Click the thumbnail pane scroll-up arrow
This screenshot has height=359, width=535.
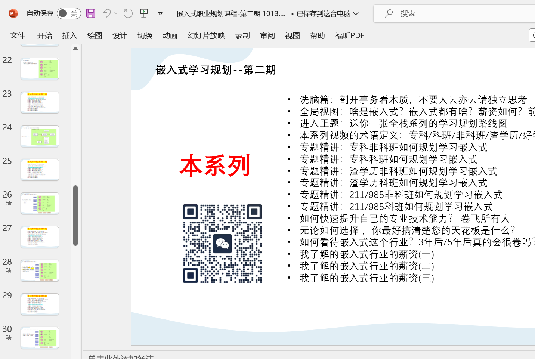tap(75, 49)
